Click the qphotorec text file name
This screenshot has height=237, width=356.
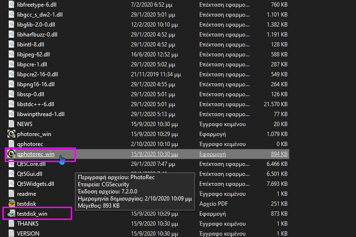(30, 144)
